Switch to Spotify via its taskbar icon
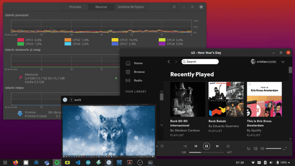Viewport: 295px width, 166px height. tap(57, 162)
